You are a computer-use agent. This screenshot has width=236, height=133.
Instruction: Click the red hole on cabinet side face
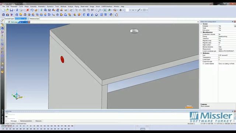(62, 59)
